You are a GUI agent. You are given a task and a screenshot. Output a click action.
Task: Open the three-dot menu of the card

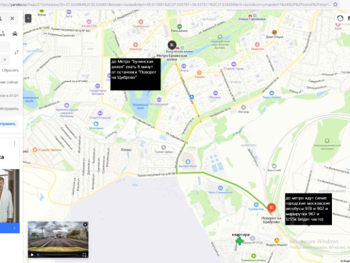click(x=15, y=144)
